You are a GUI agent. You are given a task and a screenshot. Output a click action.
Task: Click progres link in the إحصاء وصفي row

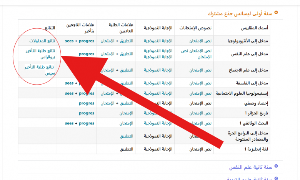point(87,103)
